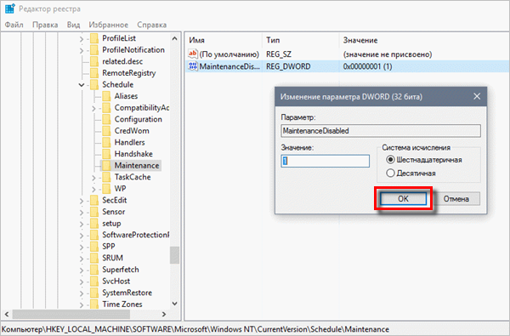Click tree horizontal scrollbar right arrow

(x=164, y=314)
